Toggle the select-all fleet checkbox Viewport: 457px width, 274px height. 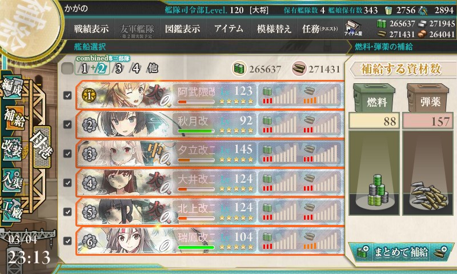click(x=67, y=68)
